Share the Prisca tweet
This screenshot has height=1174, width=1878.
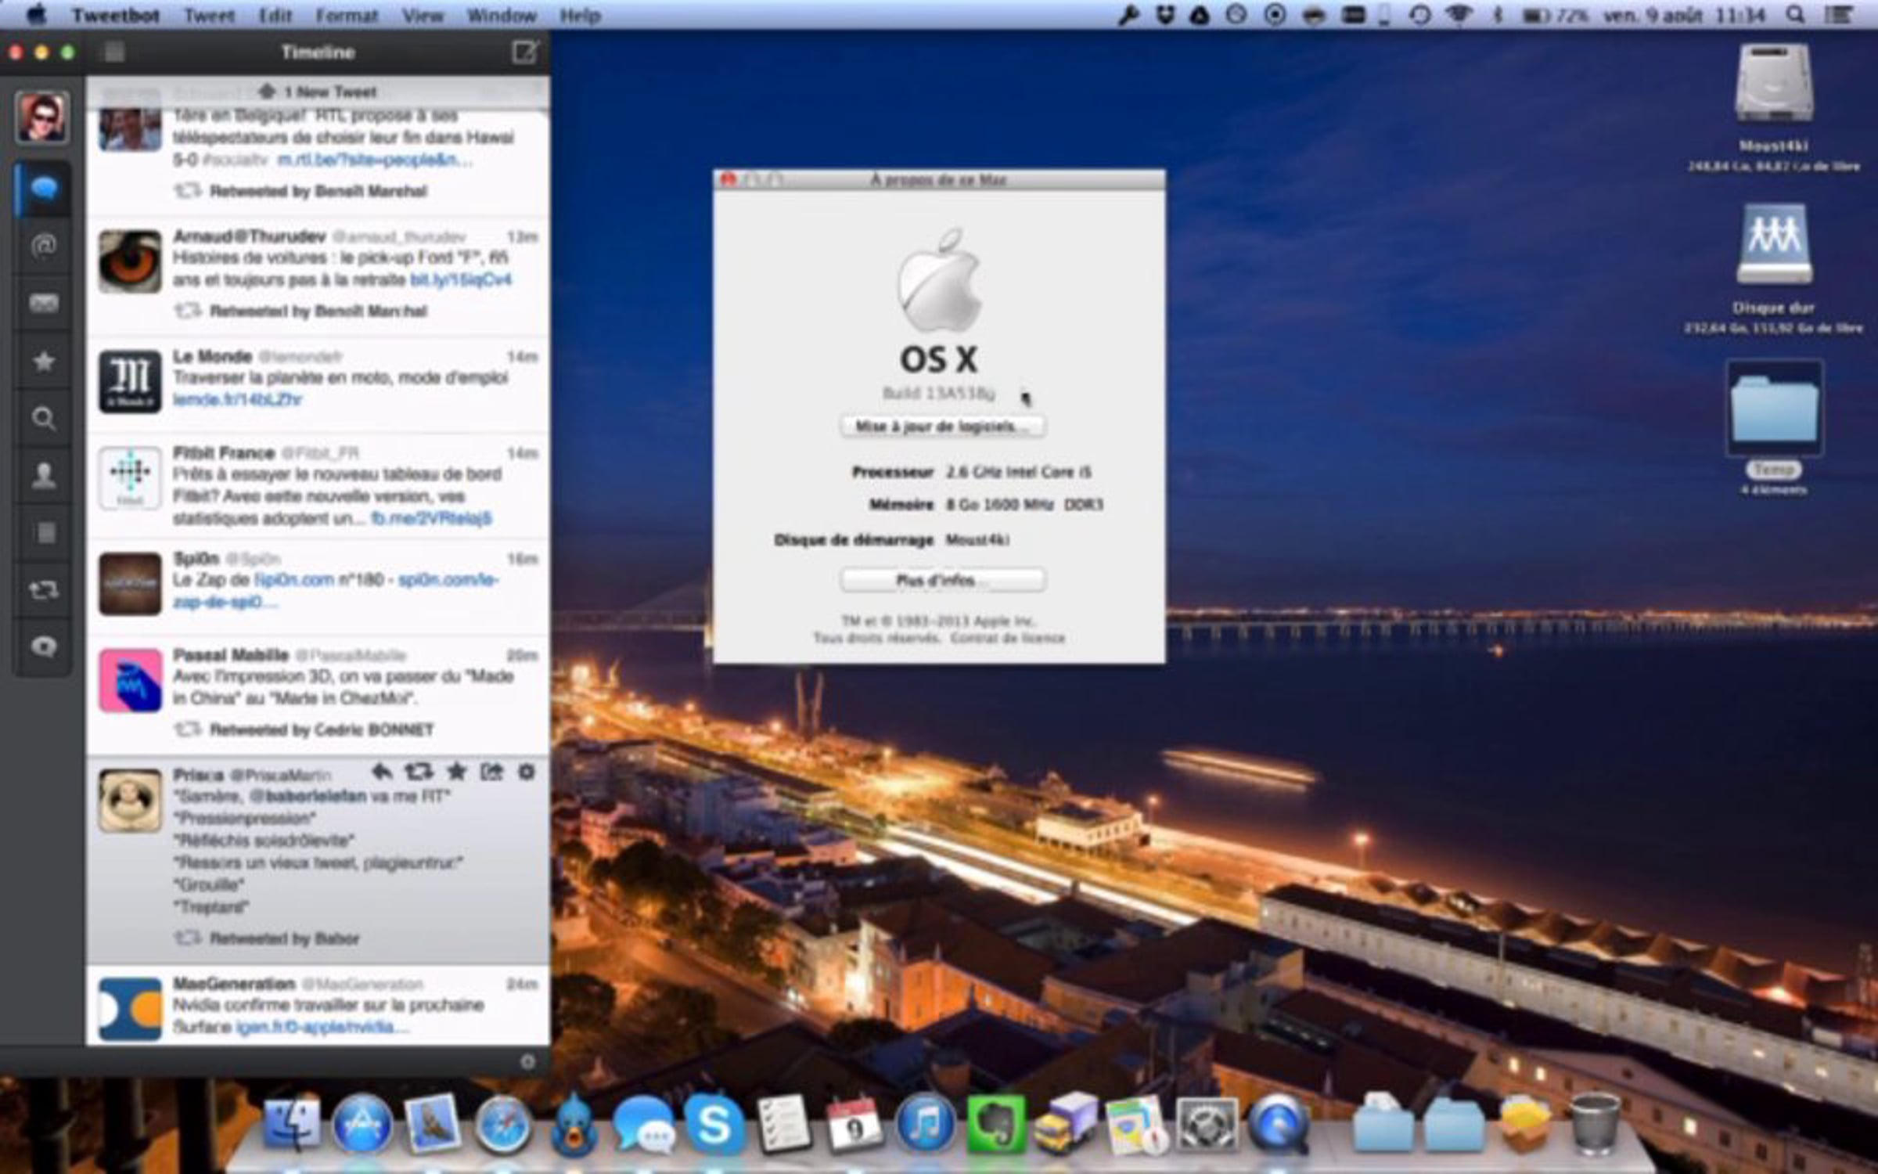click(x=491, y=772)
